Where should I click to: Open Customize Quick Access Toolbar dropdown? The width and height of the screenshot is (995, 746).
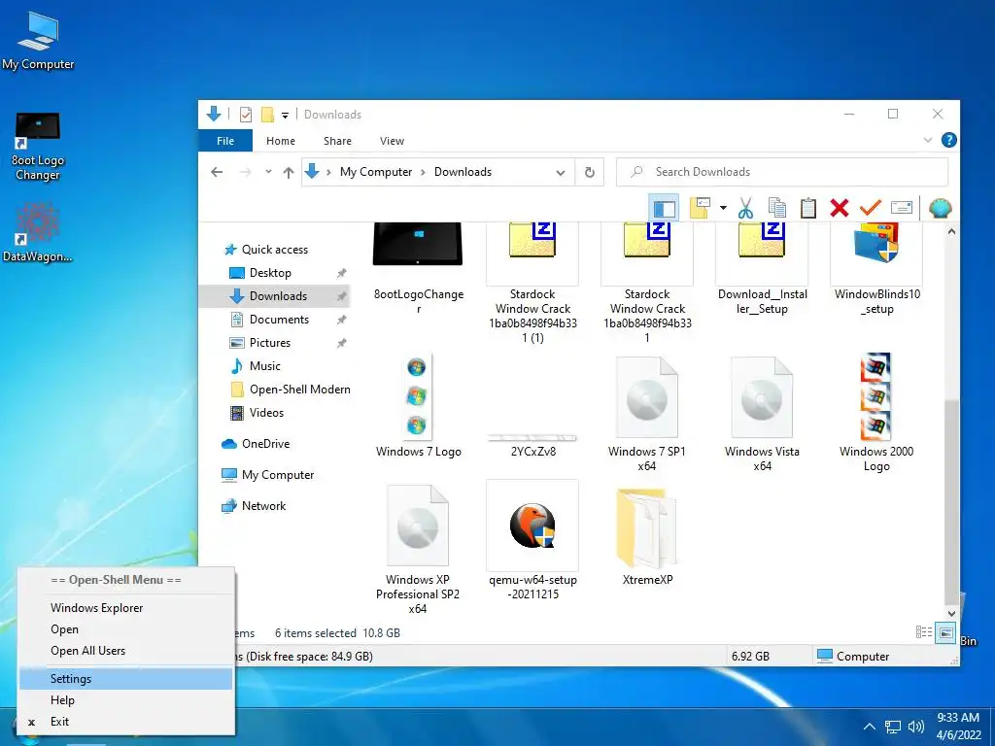[x=285, y=116]
